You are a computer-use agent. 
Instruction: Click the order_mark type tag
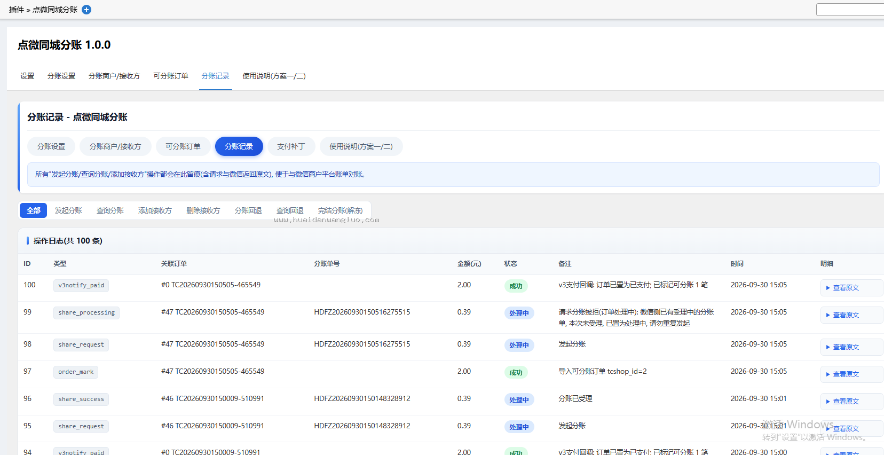(x=76, y=372)
